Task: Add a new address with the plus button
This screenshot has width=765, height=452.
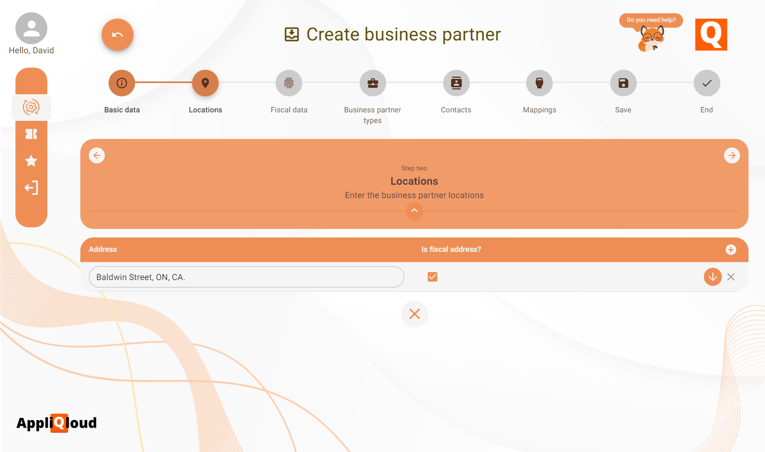Action: click(730, 249)
